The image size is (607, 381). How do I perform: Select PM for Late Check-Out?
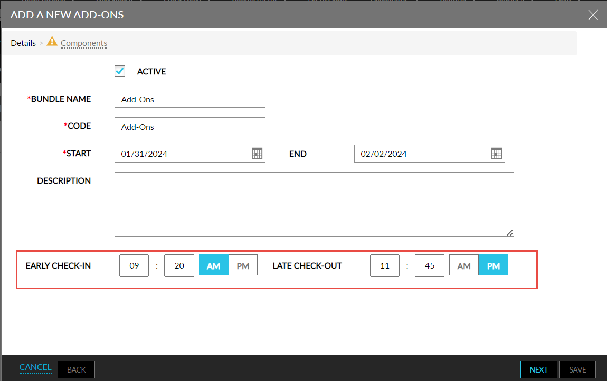coord(494,265)
